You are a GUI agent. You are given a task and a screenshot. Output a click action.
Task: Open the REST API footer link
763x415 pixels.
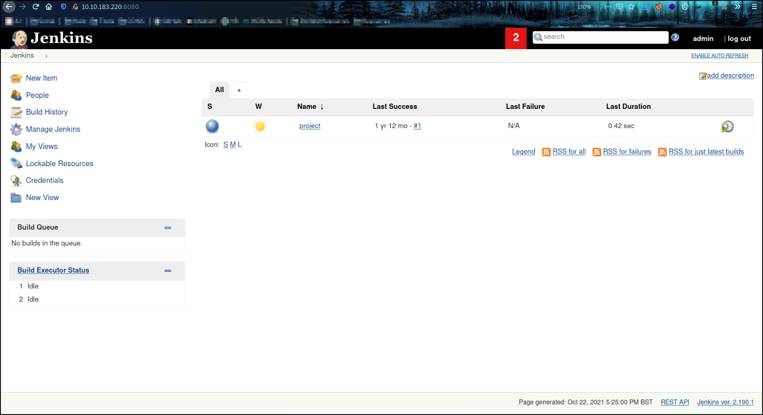pos(675,403)
